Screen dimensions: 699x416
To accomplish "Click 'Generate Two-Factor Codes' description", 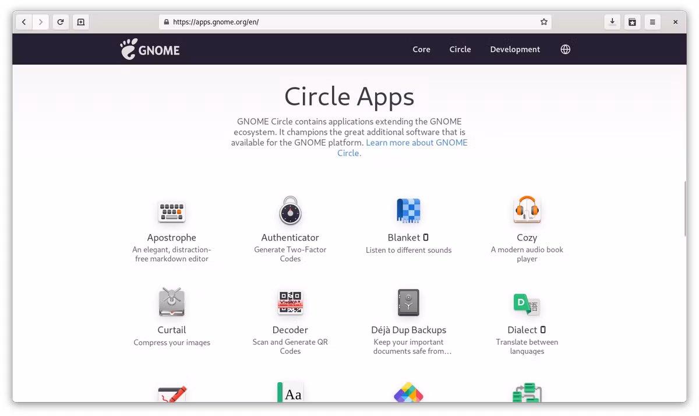I will 290,254.
